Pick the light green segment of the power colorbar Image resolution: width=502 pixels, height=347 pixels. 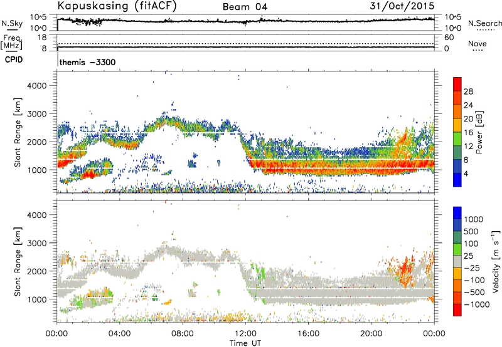coord(457,139)
